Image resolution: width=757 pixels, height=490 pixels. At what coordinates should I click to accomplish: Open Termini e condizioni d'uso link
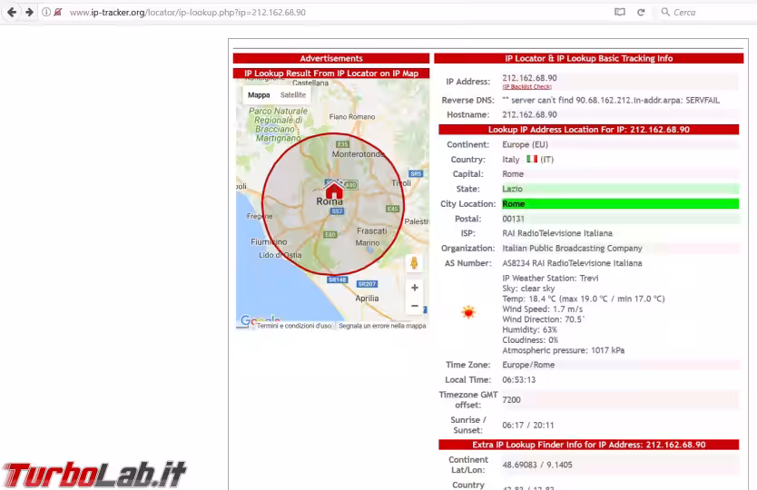tap(294, 326)
